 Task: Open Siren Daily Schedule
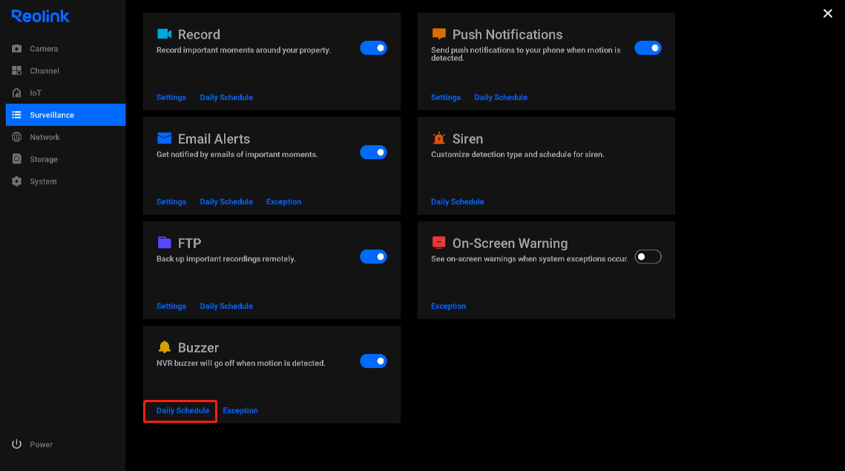[458, 201]
